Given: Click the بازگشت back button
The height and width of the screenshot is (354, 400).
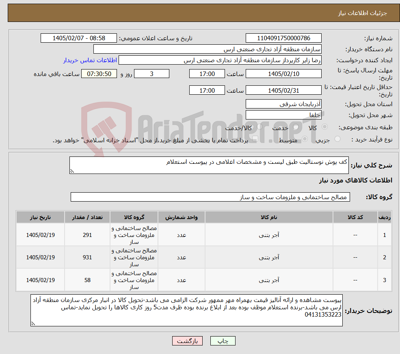Looking at the screenshot, I should click(x=187, y=341).
